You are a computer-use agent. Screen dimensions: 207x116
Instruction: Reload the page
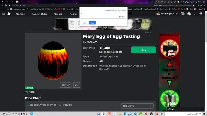[198, 5]
